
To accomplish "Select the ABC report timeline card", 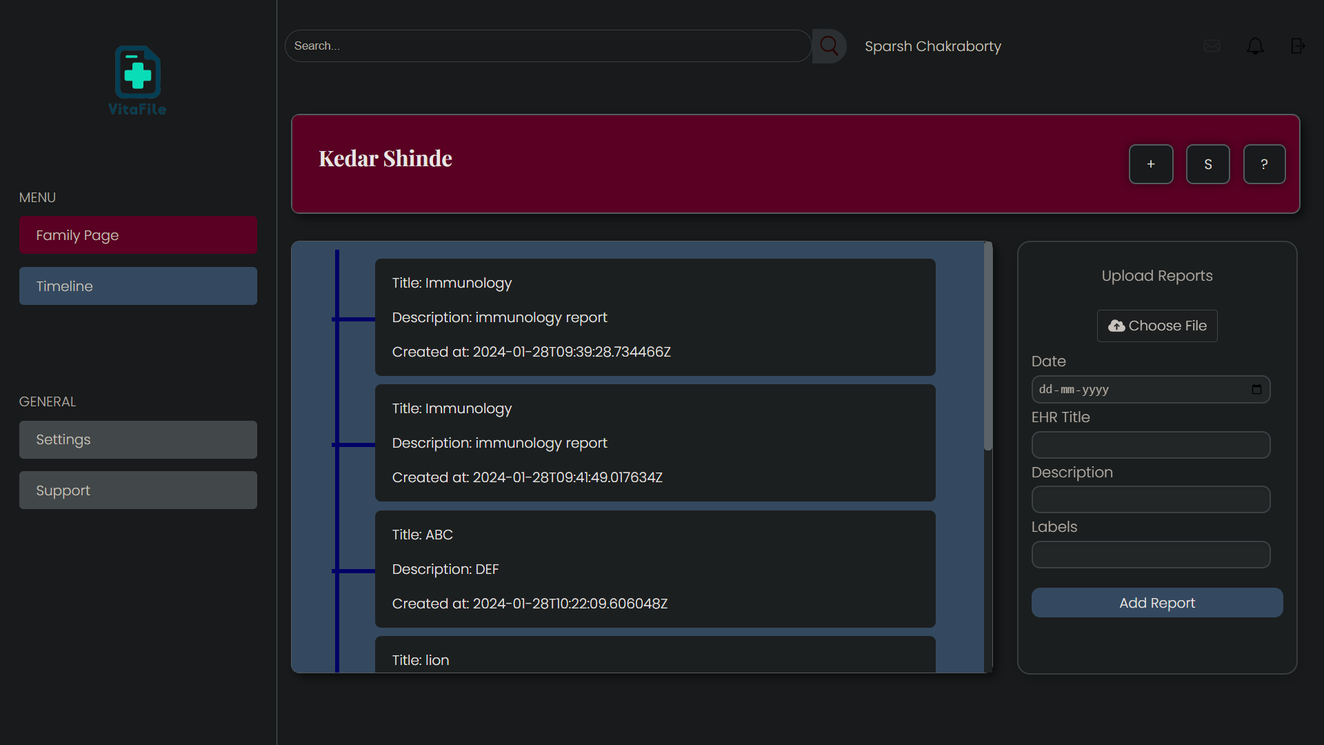I will (655, 569).
